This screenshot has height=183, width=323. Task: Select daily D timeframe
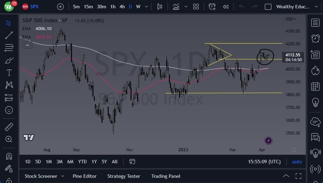131,7
